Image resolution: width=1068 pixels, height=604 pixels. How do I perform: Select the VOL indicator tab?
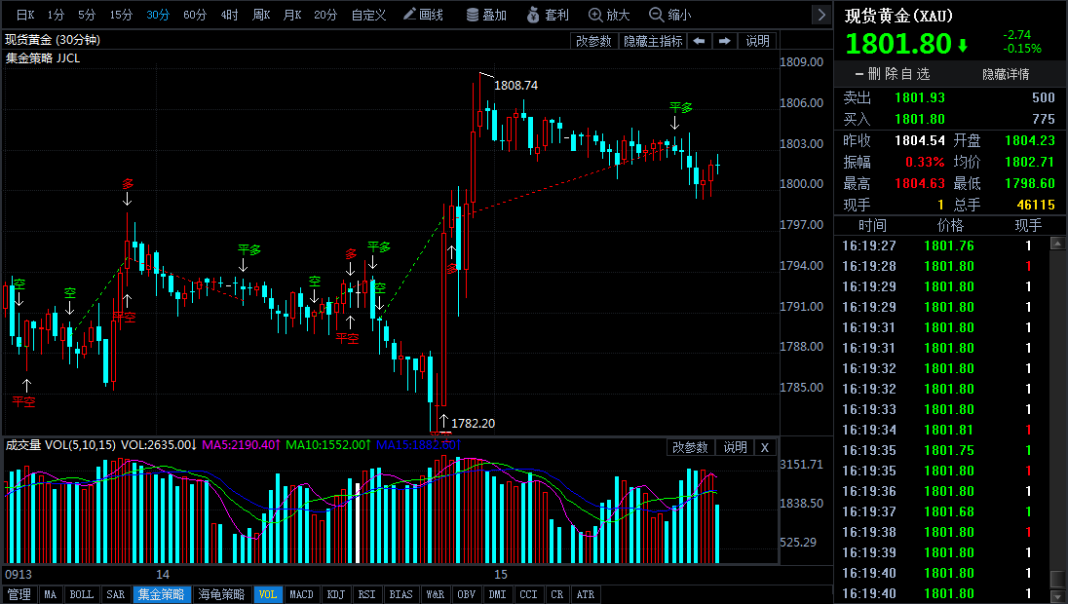coord(268,594)
